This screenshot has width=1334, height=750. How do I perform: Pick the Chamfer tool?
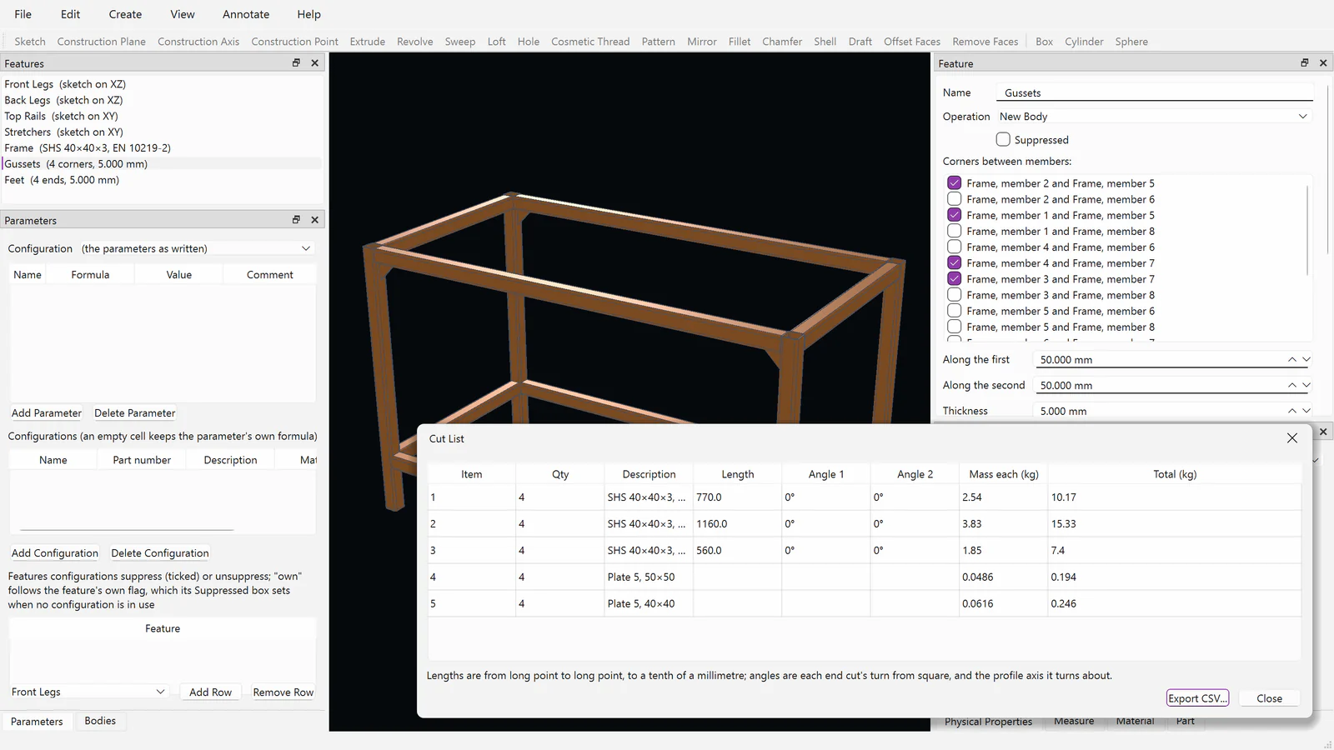(782, 42)
